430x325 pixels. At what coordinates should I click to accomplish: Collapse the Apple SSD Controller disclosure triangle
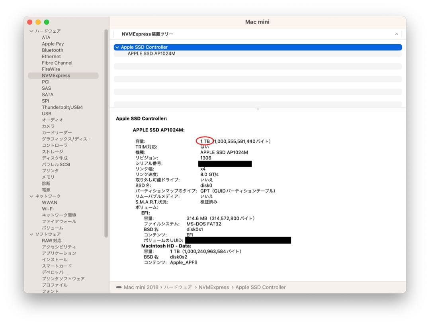[x=117, y=47]
